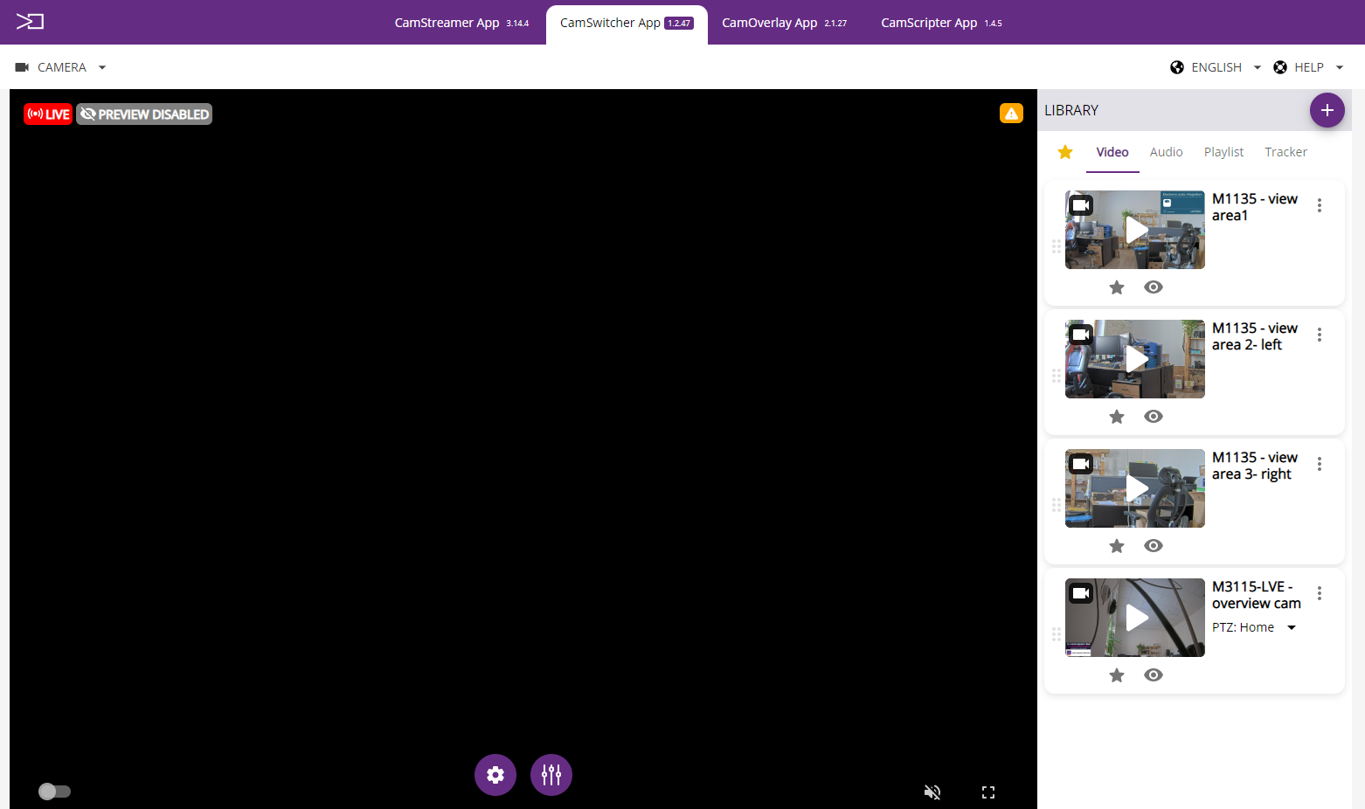
Task: Open the Tracker library tab
Action: (1285, 152)
